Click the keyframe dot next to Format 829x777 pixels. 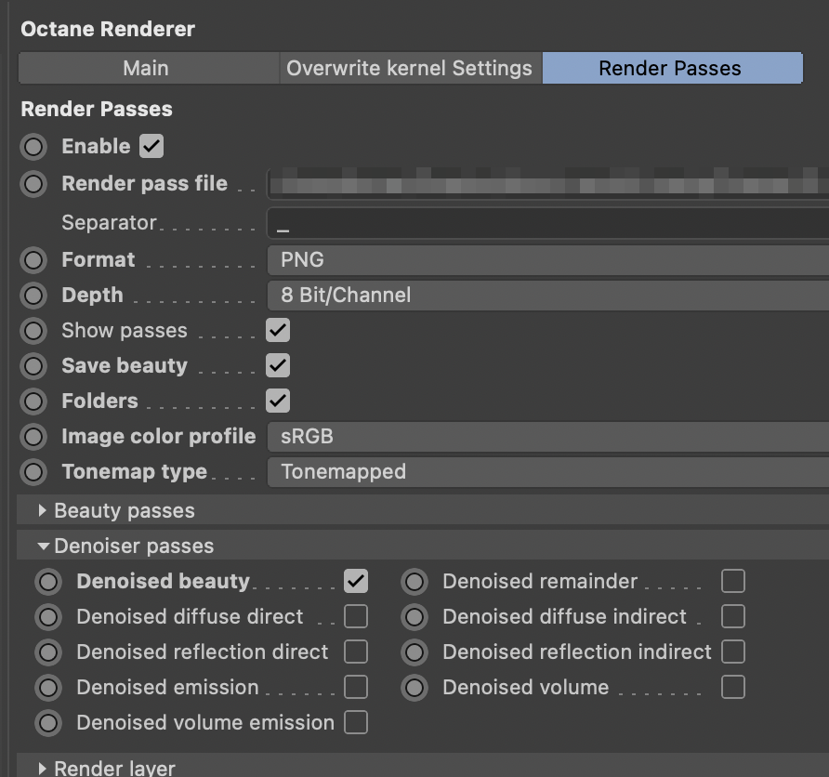click(x=33, y=260)
